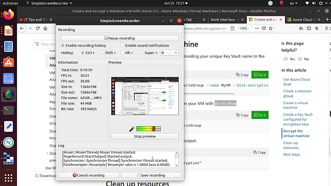Click the Firefox back arrow

point(22,29)
